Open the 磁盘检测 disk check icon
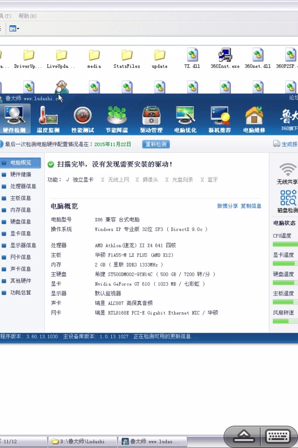Screen dimensions: 298x448 point(287,202)
